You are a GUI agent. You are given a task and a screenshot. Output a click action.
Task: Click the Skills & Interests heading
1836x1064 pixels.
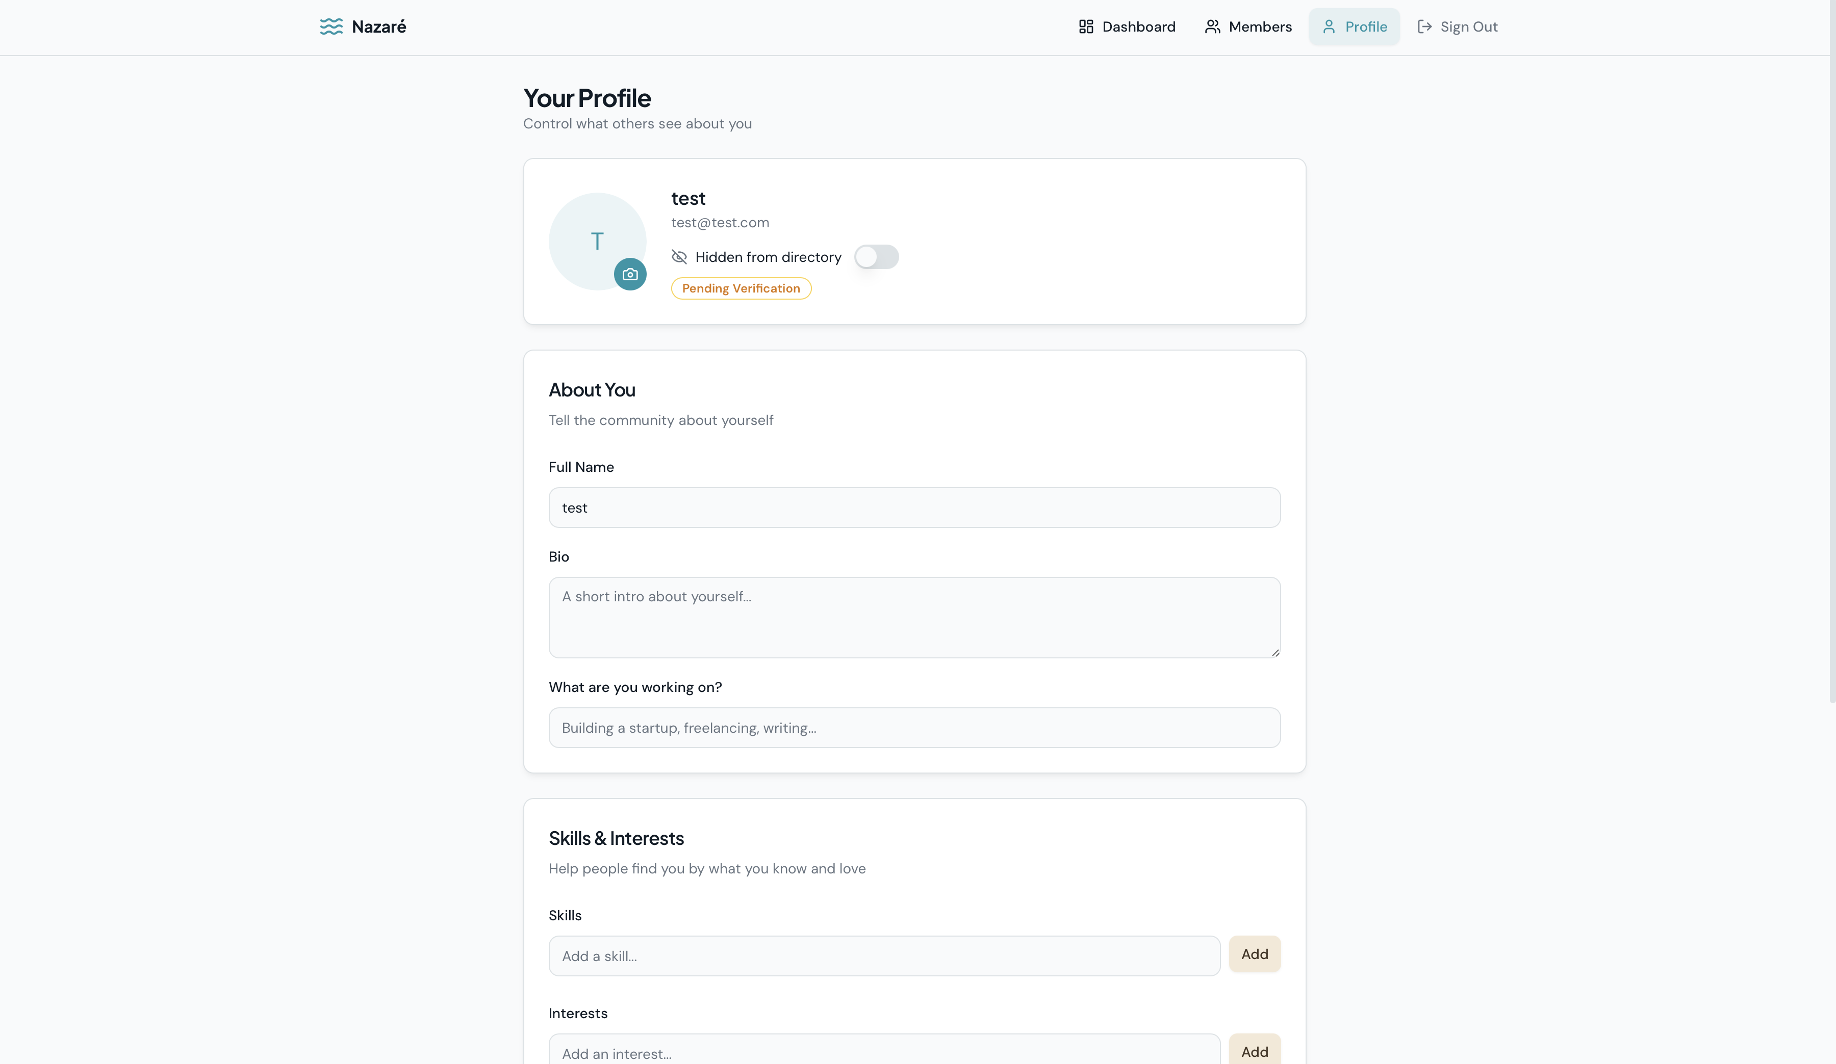(617, 838)
